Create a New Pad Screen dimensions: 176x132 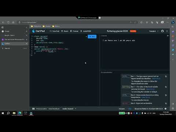click(x=55, y=31)
